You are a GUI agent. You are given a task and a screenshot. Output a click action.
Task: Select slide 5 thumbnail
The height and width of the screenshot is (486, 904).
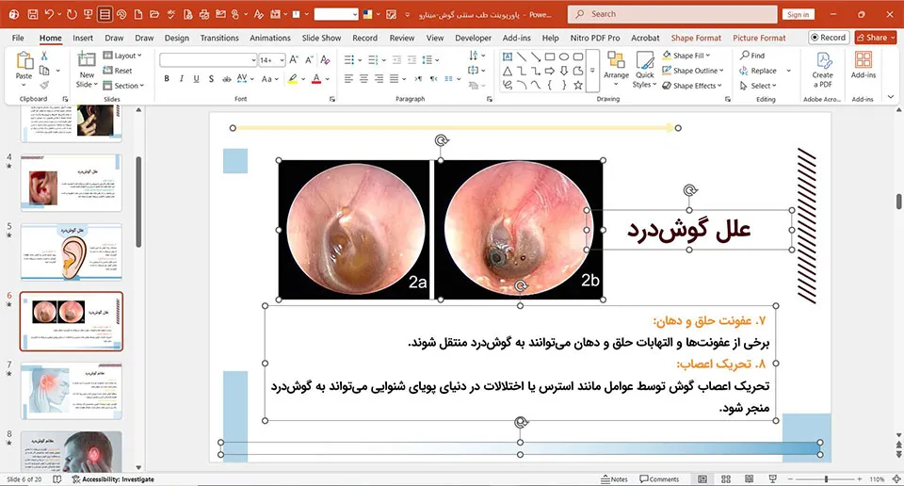click(72, 251)
